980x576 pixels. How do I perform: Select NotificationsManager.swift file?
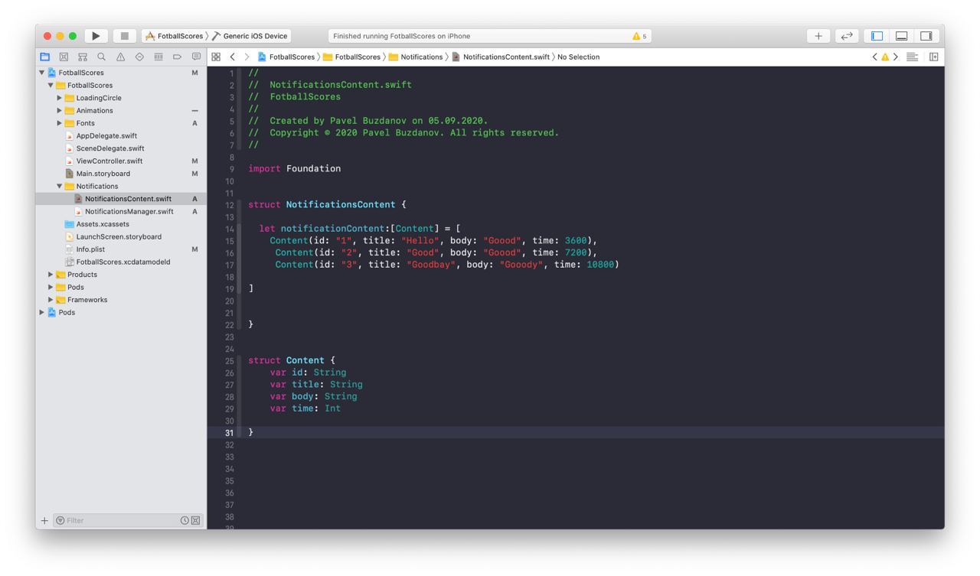pyautogui.click(x=129, y=211)
